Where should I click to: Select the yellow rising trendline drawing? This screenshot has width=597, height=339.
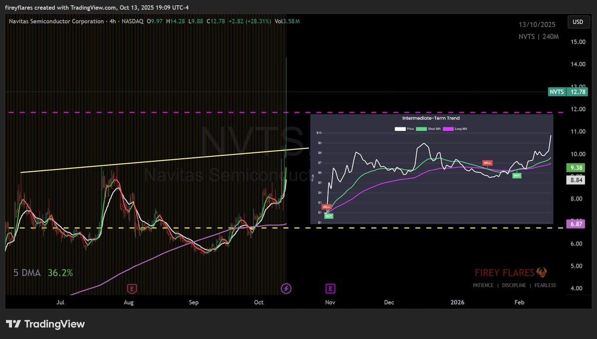(164, 161)
